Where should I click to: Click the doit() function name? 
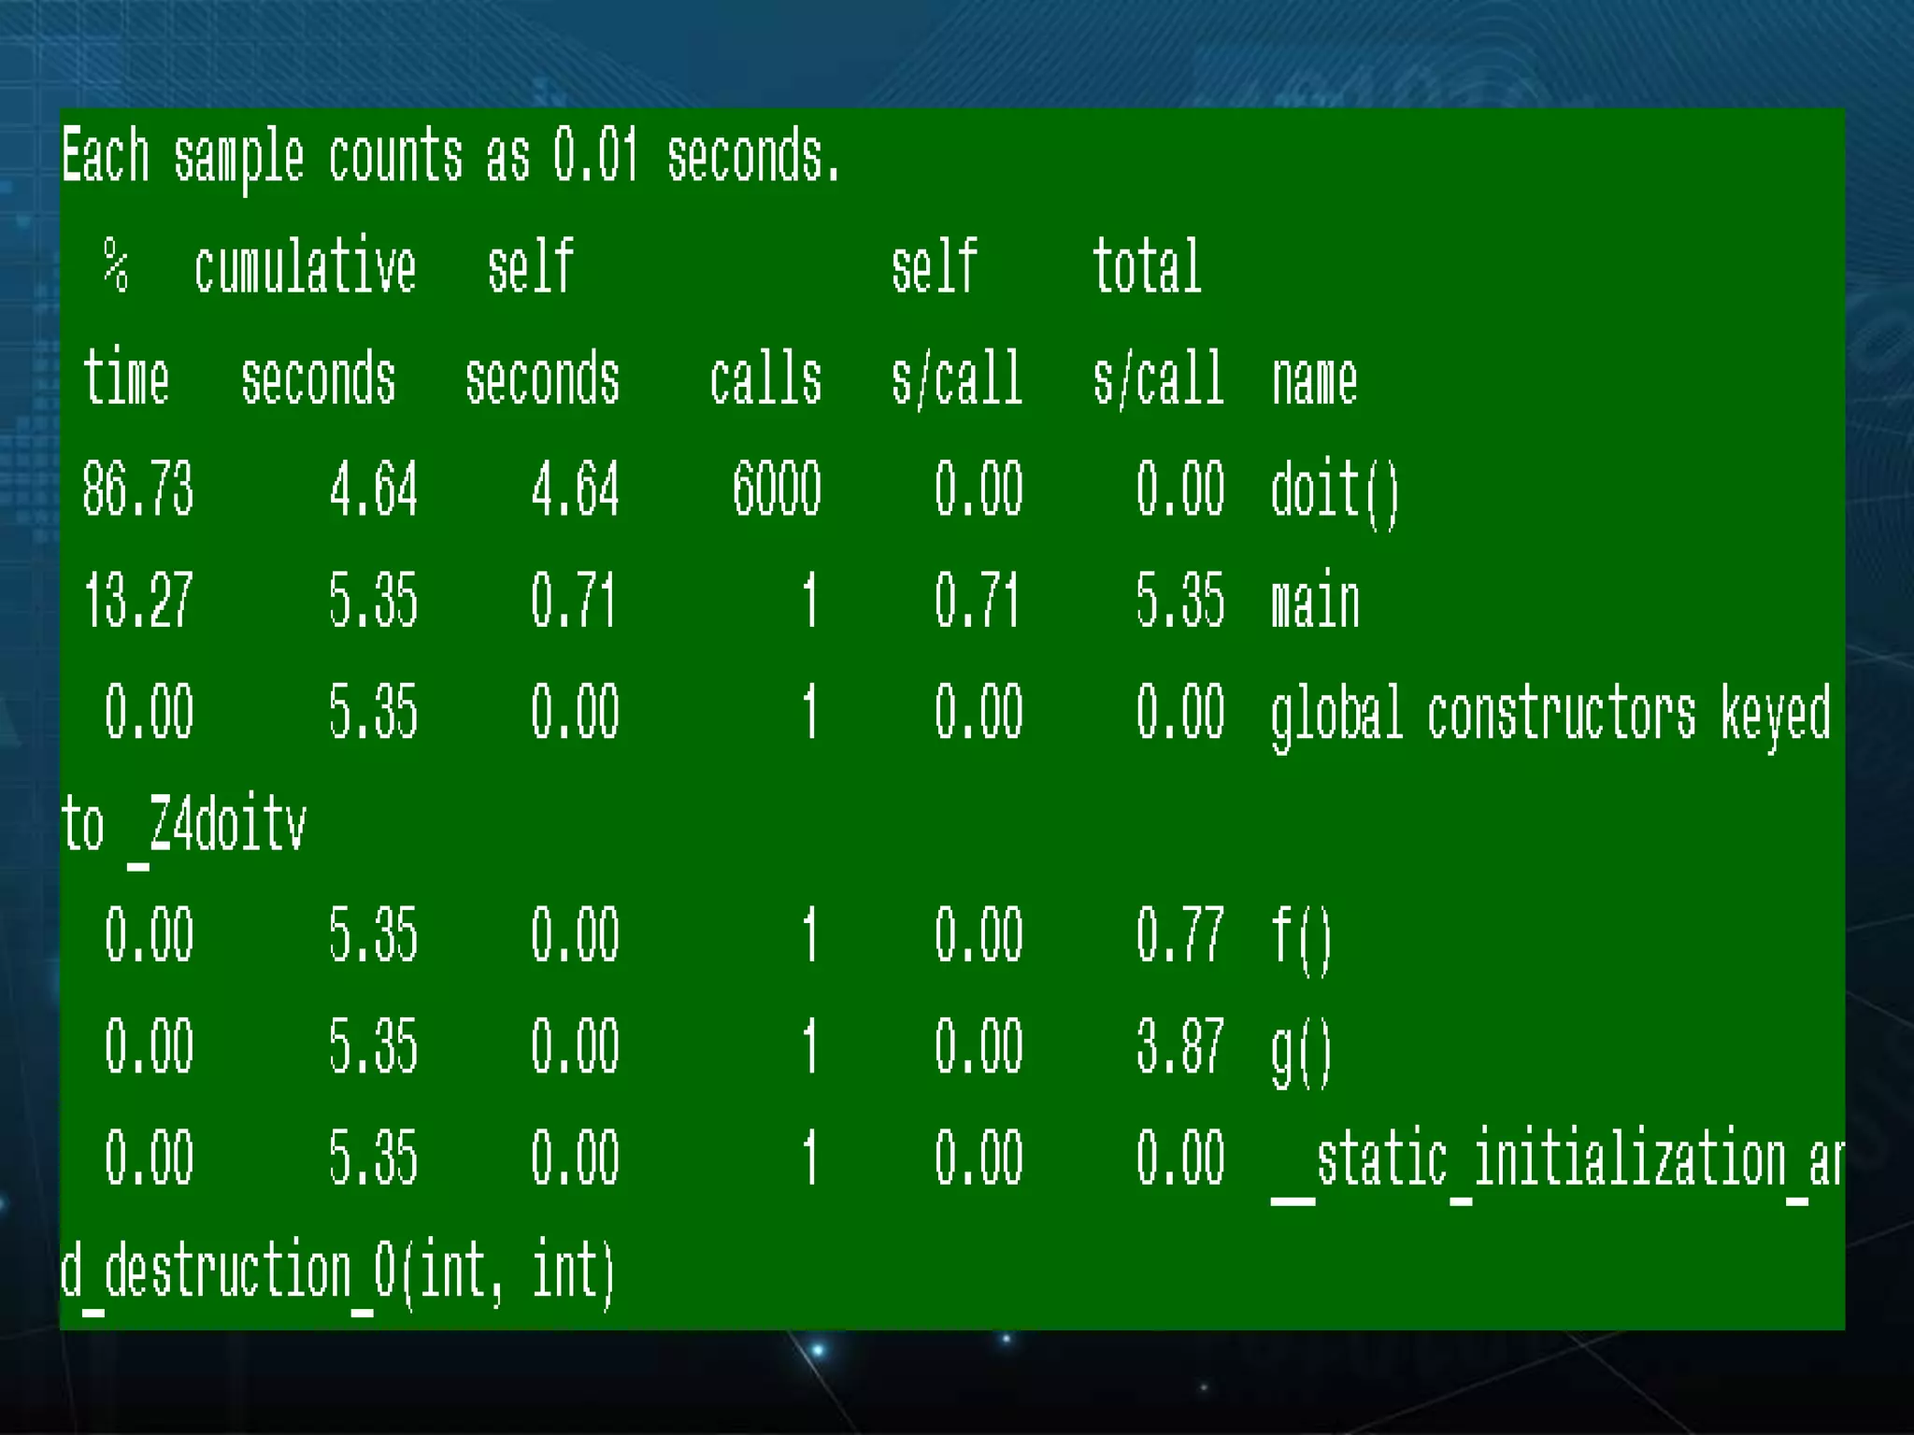(x=1335, y=491)
